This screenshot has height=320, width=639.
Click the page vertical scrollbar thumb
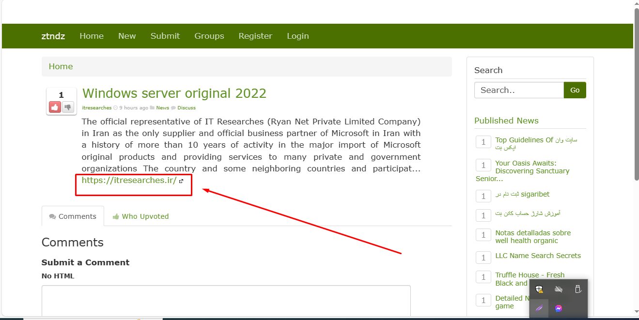636,94
